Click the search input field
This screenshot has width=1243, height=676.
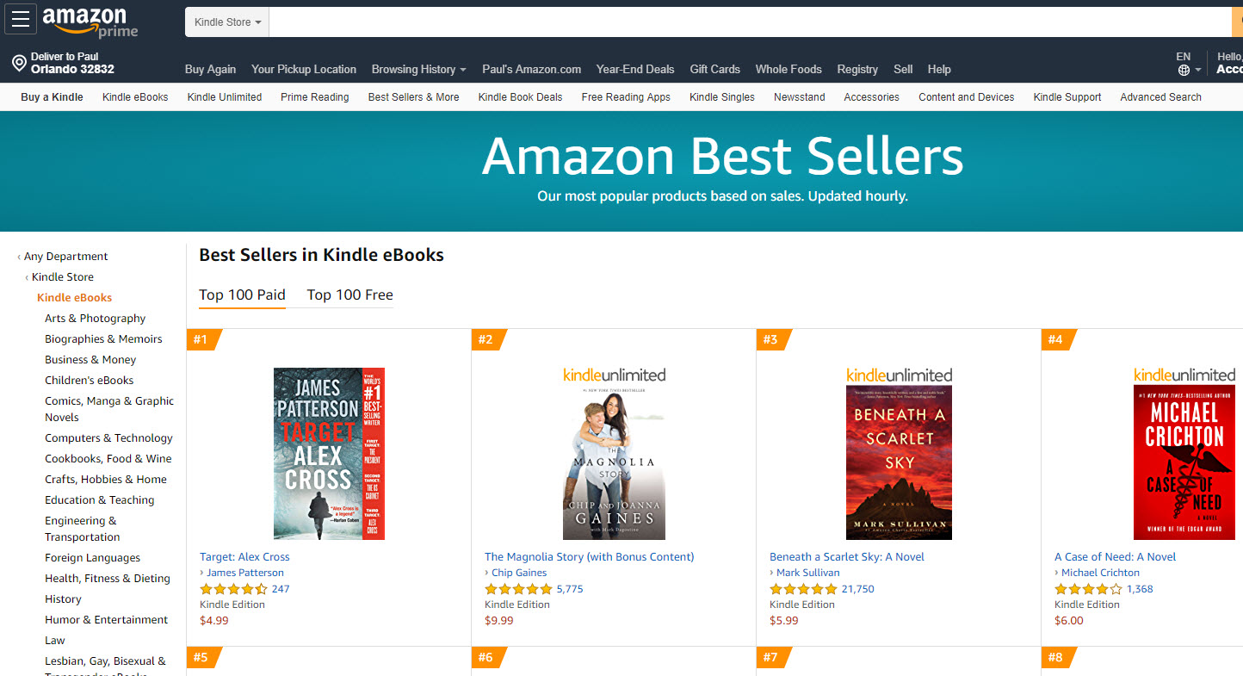pos(749,22)
